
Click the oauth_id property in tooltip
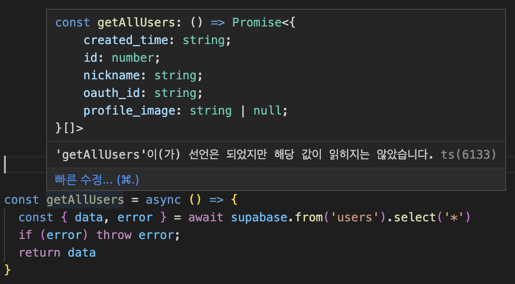click(112, 93)
